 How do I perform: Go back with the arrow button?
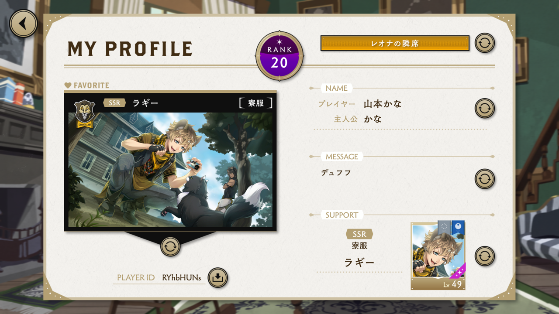coord(23,24)
